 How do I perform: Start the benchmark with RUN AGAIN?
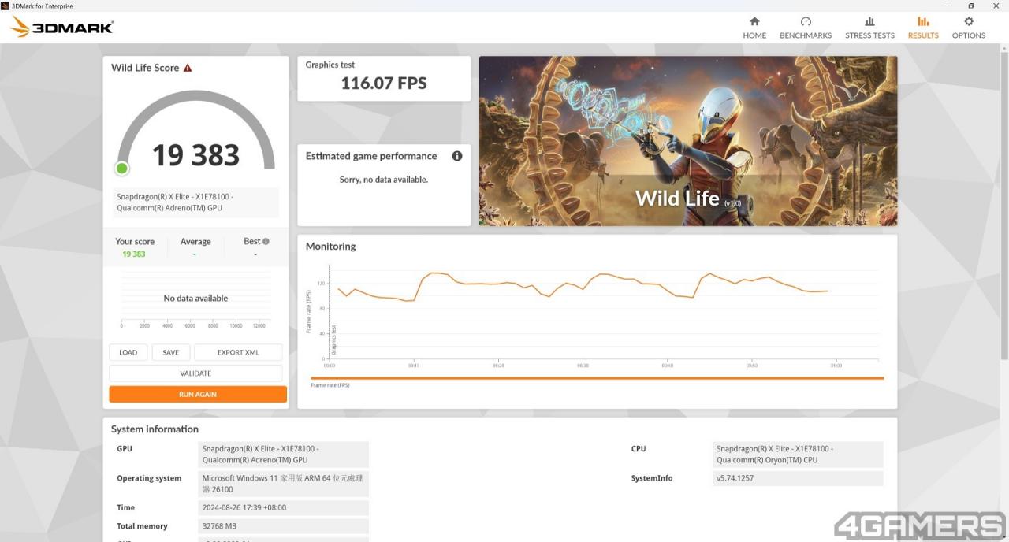point(198,394)
